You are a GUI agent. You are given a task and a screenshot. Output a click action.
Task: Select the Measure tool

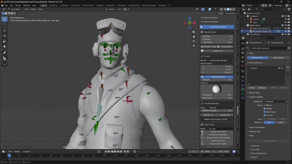[5, 58]
